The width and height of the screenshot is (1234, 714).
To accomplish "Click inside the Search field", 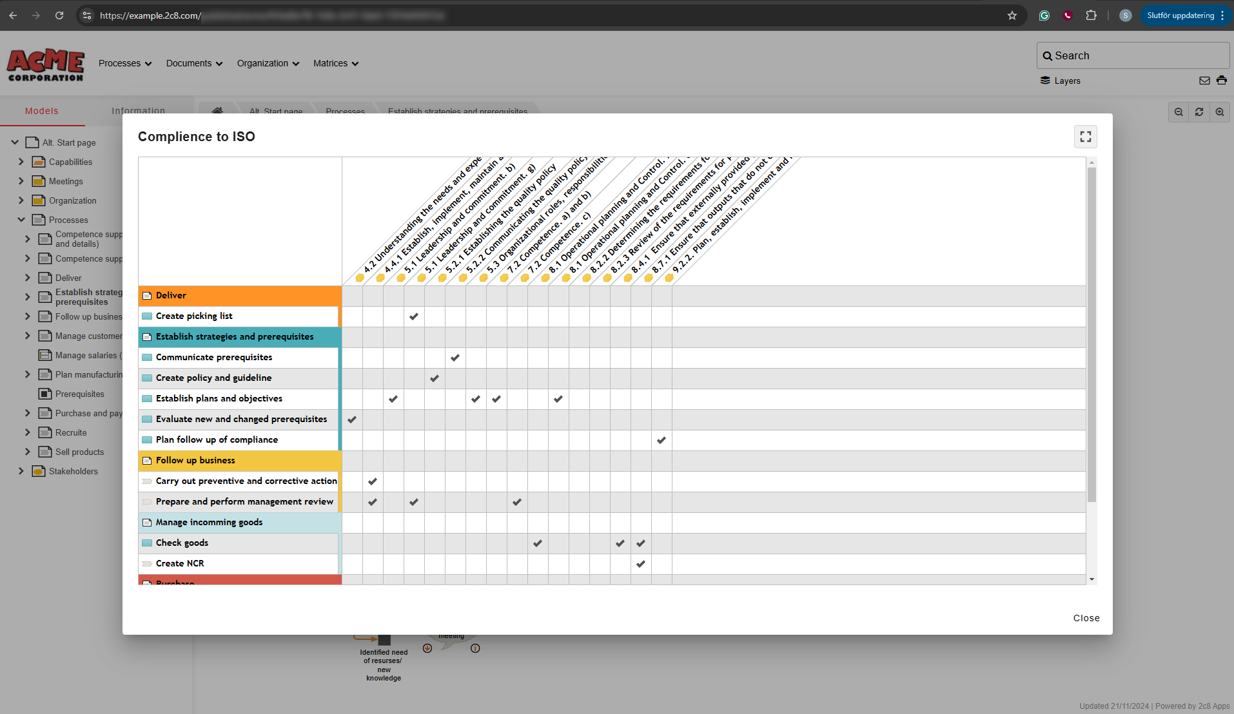I will click(x=1133, y=55).
